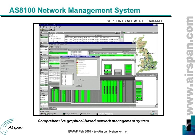
Task: Switch to SiteSpan Equipment taskbar item
Action: click(x=105, y=114)
